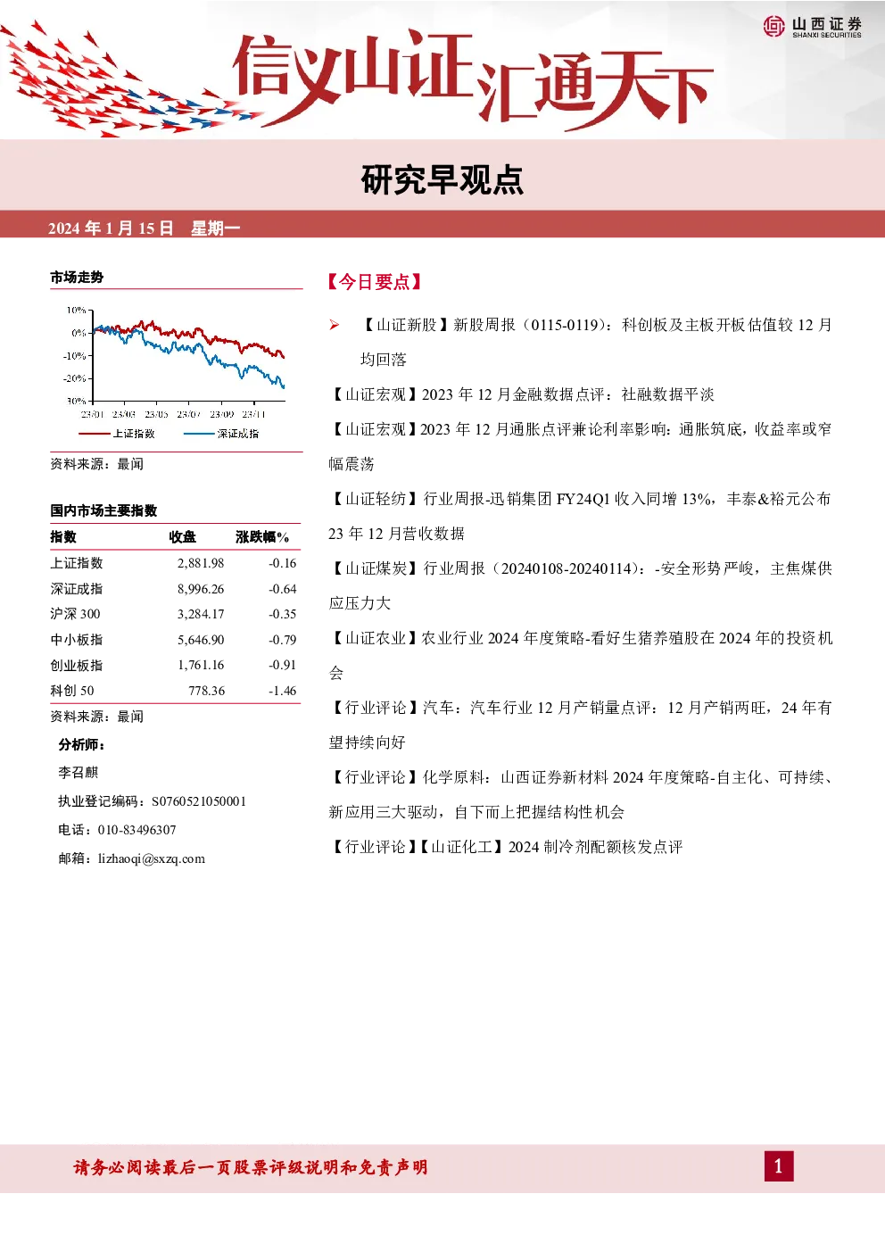This screenshot has width=885, height=1252.
Task: Open the 汽车行业12月产销量点评 item
Action: pyautogui.click(x=581, y=725)
